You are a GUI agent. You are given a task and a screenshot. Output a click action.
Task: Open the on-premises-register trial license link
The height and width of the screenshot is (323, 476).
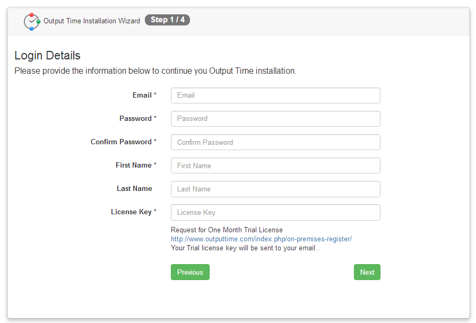coord(261,239)
